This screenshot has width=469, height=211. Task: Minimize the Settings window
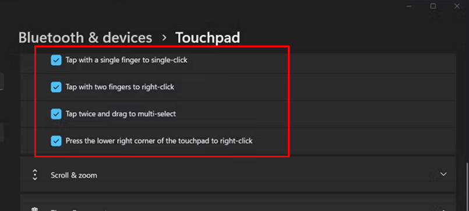tap(410, 6)
